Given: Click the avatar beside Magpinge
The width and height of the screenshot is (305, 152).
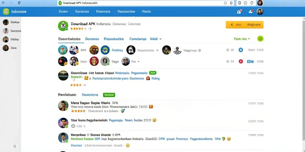Looking at the screenshot, I should pyautogui.click(x=177, y=50).
